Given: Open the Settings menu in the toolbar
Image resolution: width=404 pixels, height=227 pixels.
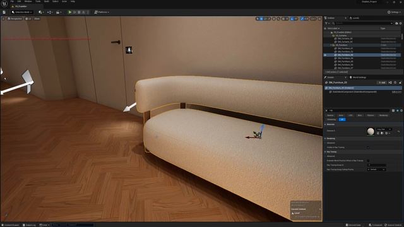Looking at the screenshot, I should (x=394, y=12).
